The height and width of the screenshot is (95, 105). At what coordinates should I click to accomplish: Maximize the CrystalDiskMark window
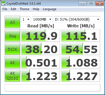pyautogui.click(x=91, y=4)
